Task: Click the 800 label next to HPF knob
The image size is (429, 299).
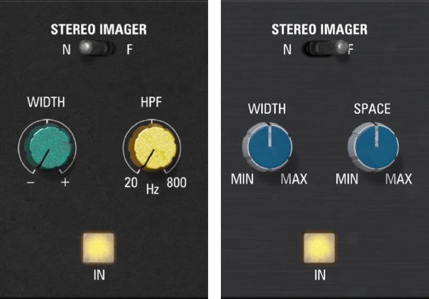Action: [x=177, y=183]
